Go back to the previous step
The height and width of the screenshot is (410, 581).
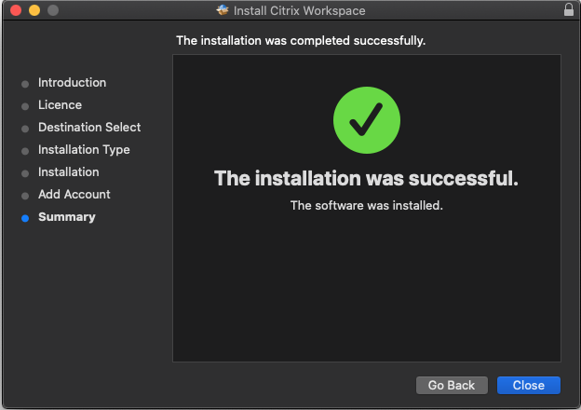click(452, 385)
